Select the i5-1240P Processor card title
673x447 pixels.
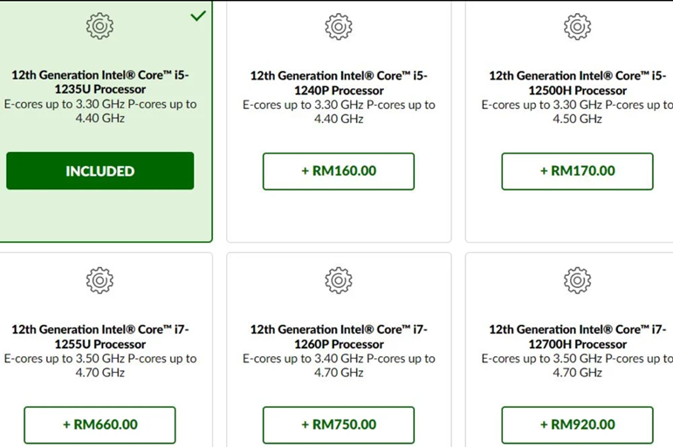(x=339, y=83)
